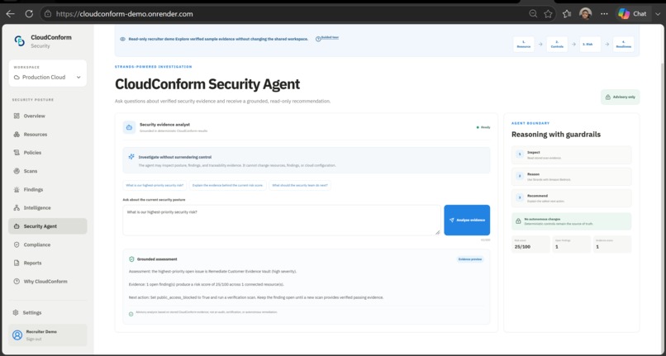Click the browser address bar URL

[x=125, y=13]
